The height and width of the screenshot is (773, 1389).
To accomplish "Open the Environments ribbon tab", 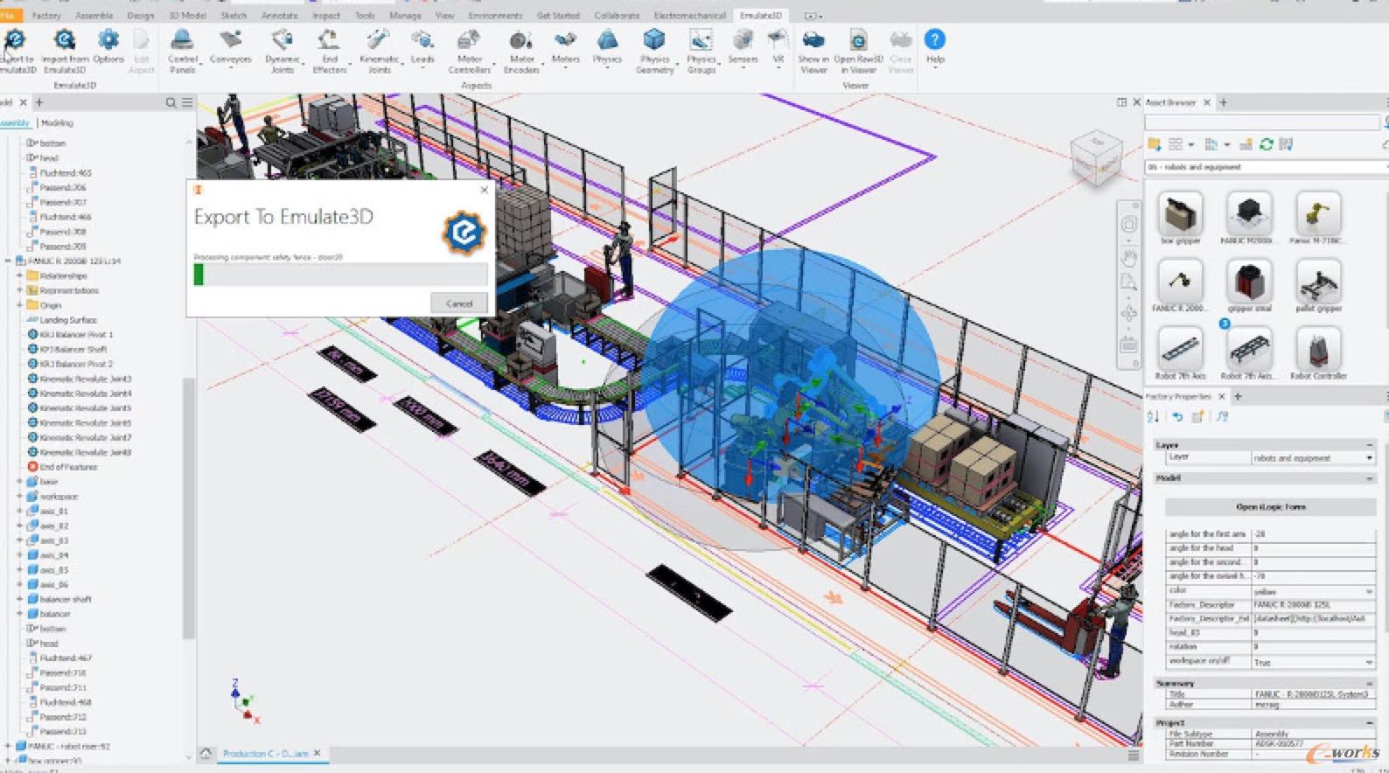I will tap(495, 16).
